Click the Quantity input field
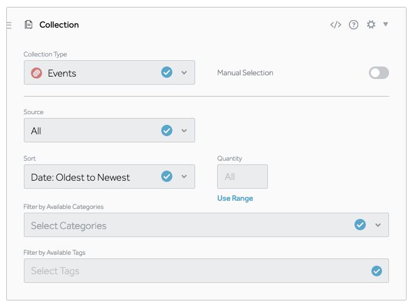 coord(242,177)
